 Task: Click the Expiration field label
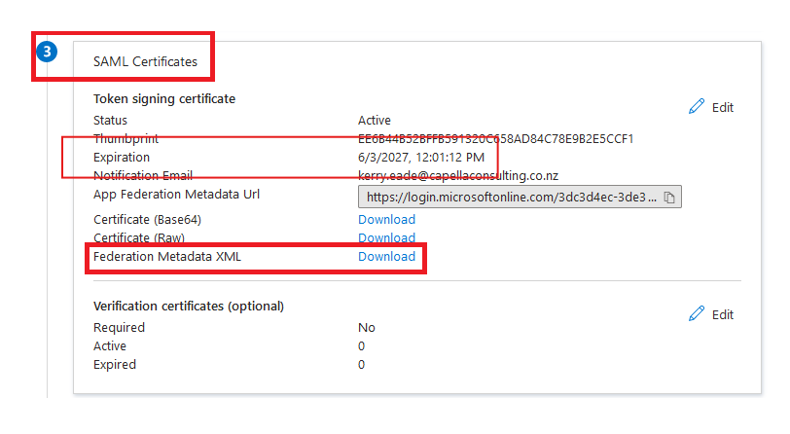(x=122, y=157)
